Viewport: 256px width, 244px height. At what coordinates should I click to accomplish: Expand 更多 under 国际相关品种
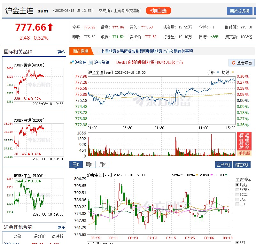(x=61, y=52)
